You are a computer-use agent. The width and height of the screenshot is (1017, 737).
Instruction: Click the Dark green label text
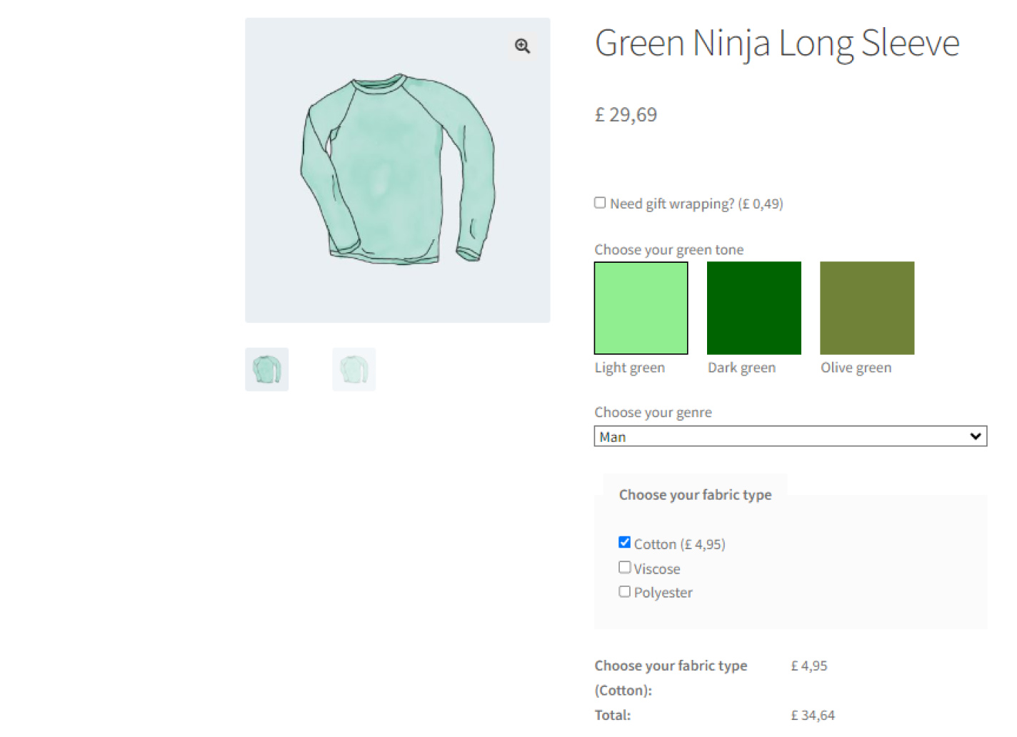(741, 367)
